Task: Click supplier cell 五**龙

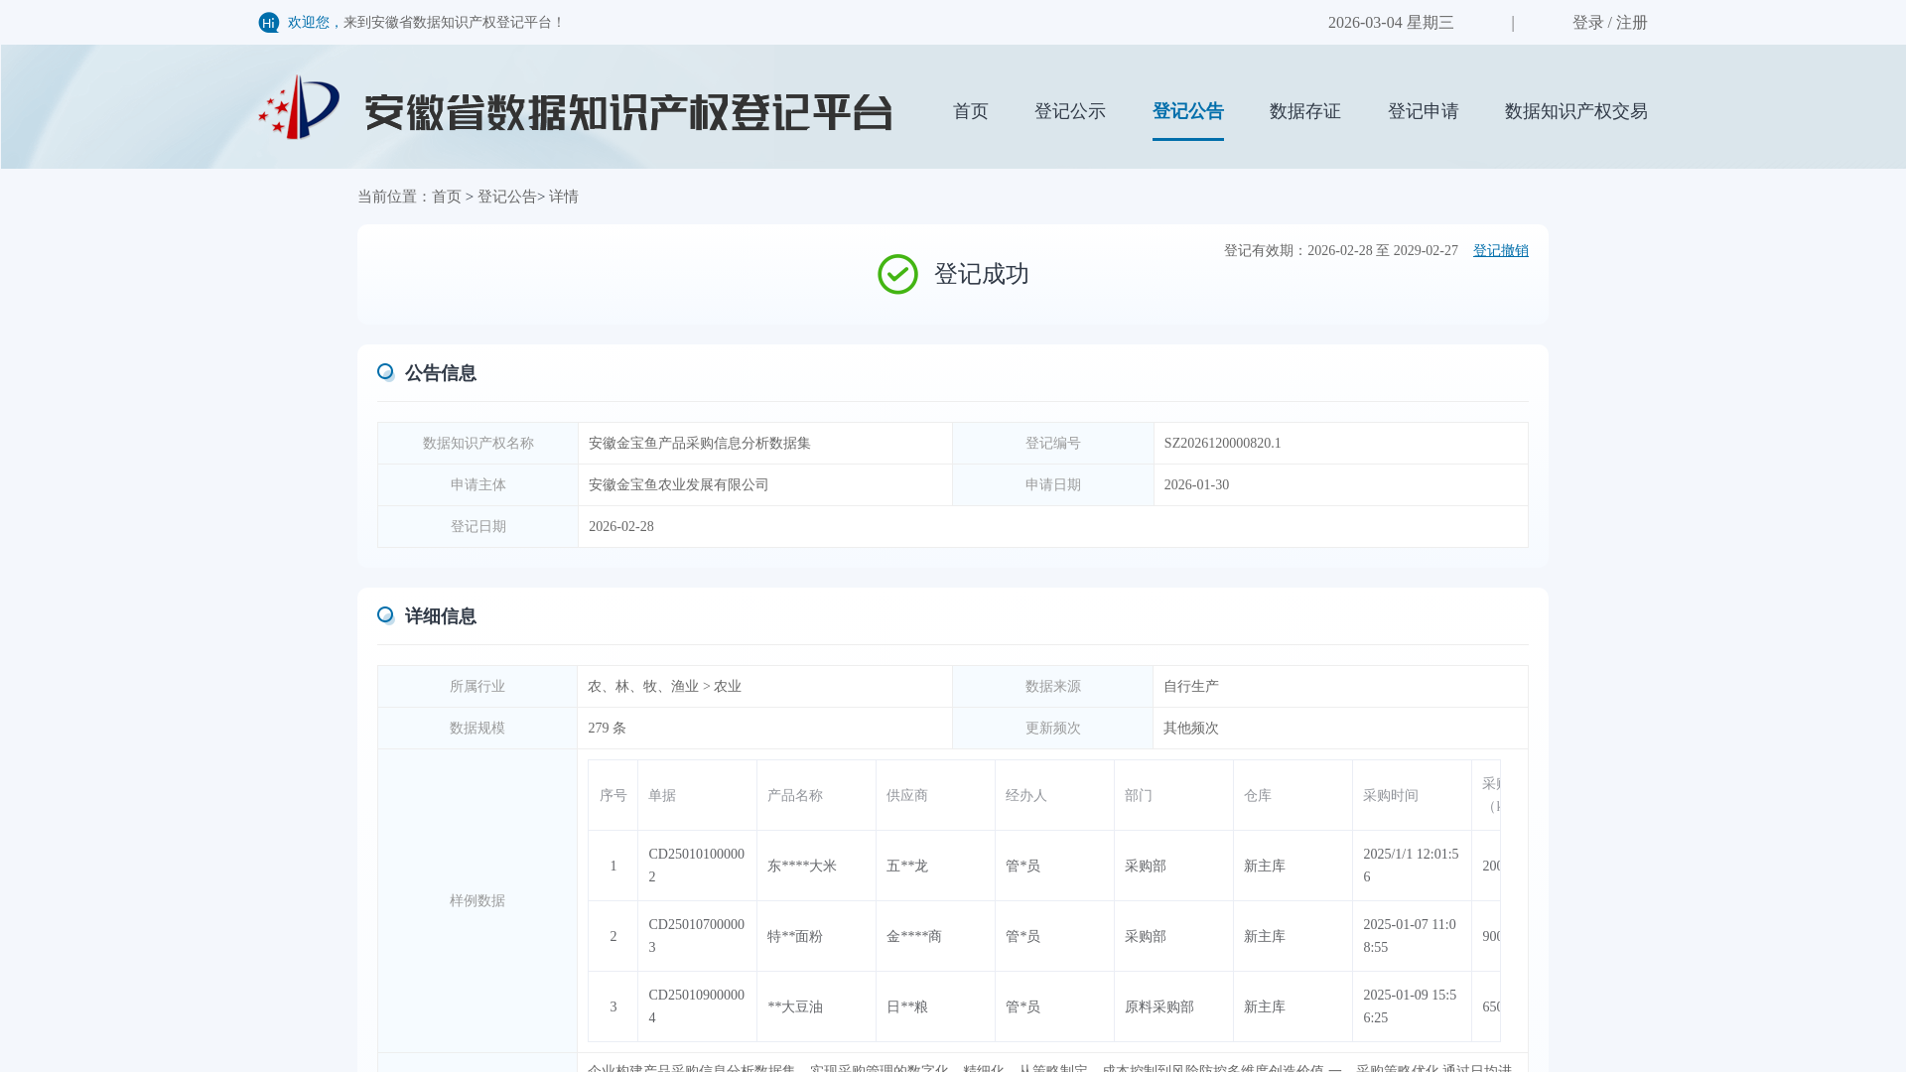Action: pos(907,867)
